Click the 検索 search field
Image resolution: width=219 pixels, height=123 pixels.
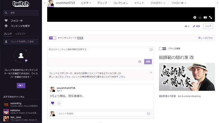click(x=21, y=13)
